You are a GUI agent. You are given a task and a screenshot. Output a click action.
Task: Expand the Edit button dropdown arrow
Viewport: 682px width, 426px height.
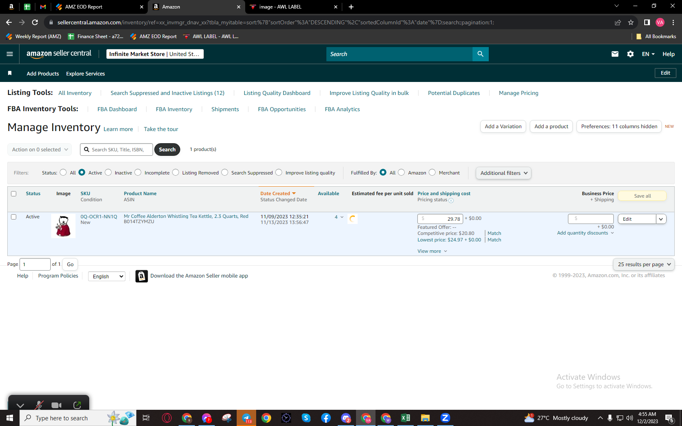click(661, 219)
